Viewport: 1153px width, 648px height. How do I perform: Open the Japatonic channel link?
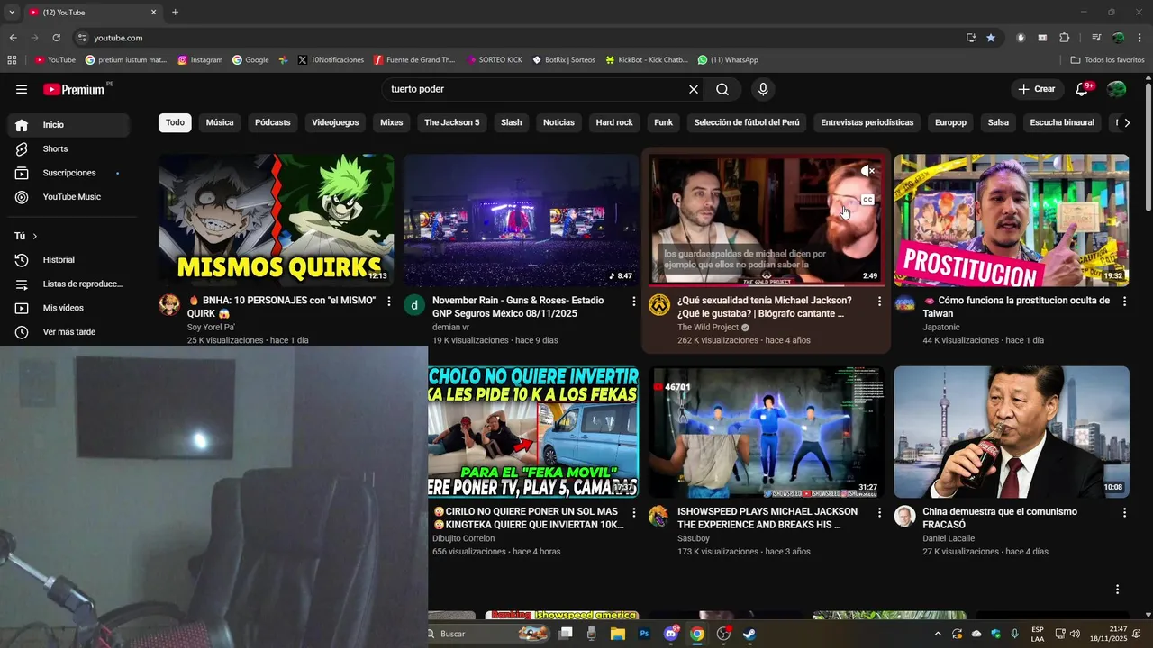(942, 328)
